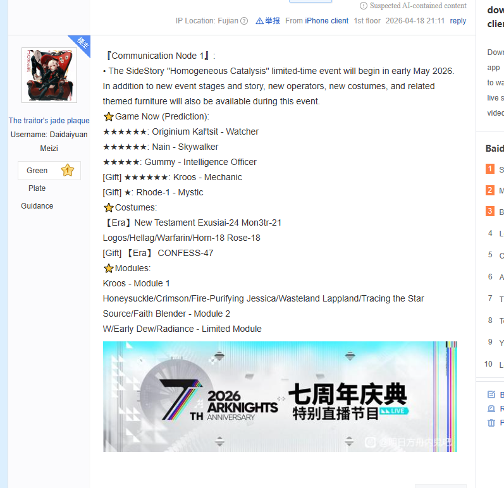
Task: Click the report warning triangle icon
Action: click(259, 21)
